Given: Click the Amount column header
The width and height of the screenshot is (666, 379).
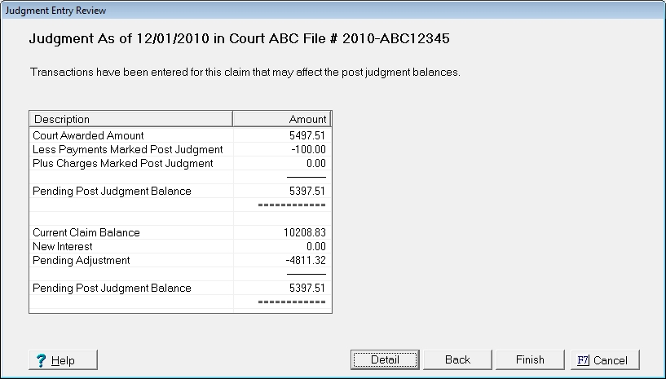Looking at the screenshot, I should tap(282, 119).
